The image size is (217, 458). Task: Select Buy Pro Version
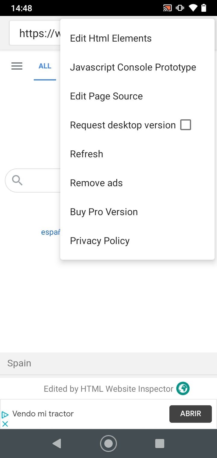point(137,212)
